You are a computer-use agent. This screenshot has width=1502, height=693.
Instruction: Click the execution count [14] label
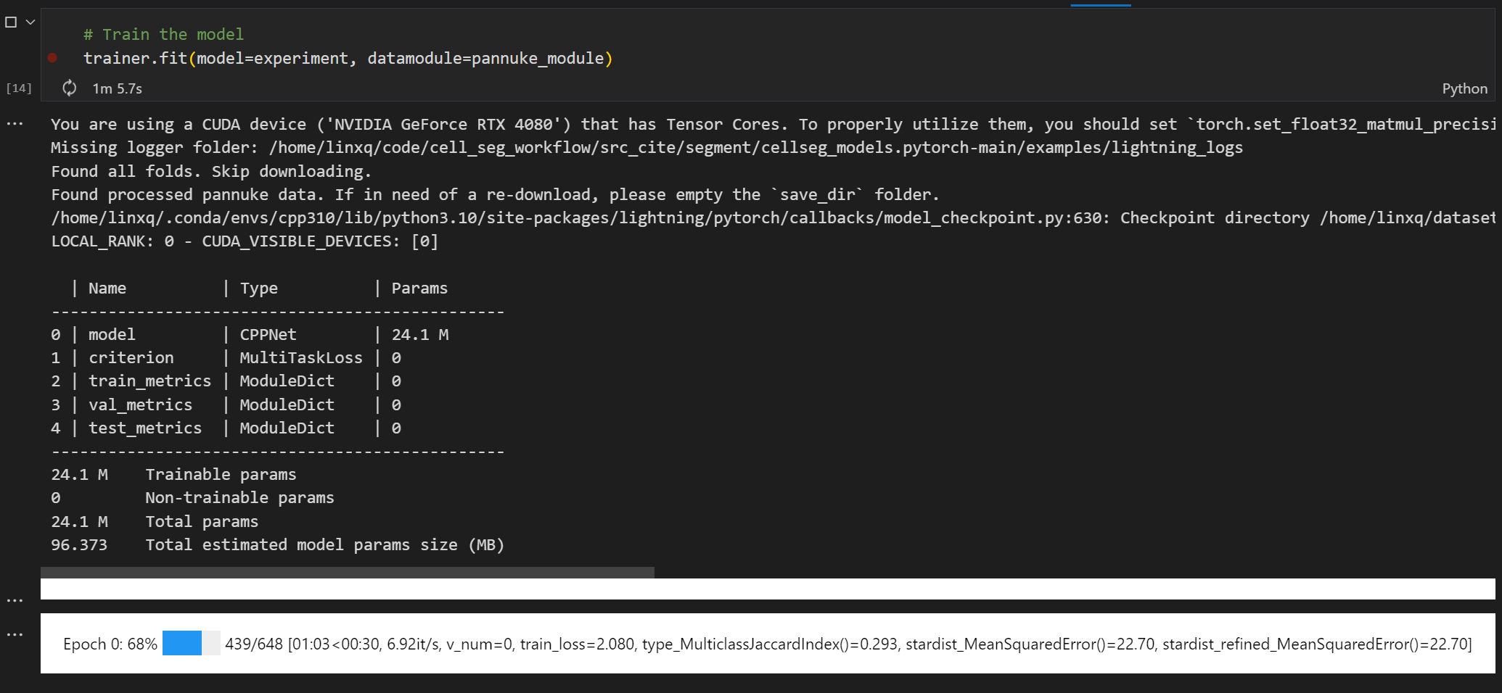coord(19,88)
